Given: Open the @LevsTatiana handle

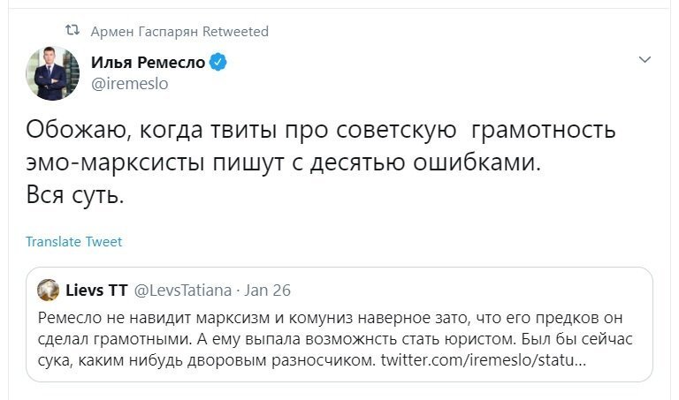Looking at the screenshot, I should [x=183, y=291].
